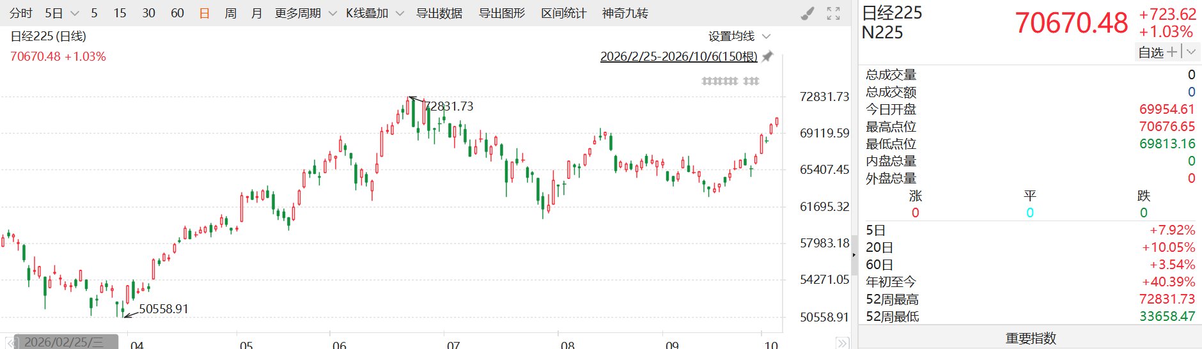Switch to 分时 chart view
This screenshot has height=349, width=1202.
tap(20, 13)
